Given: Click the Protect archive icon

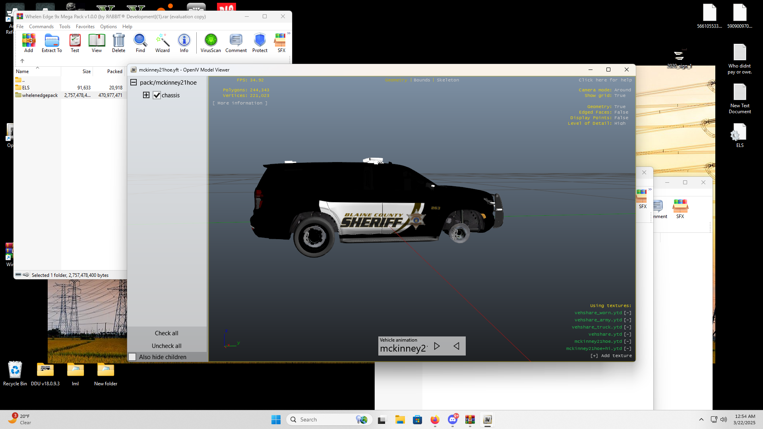Looking at the screenshot, I should [x=259, y=41].
